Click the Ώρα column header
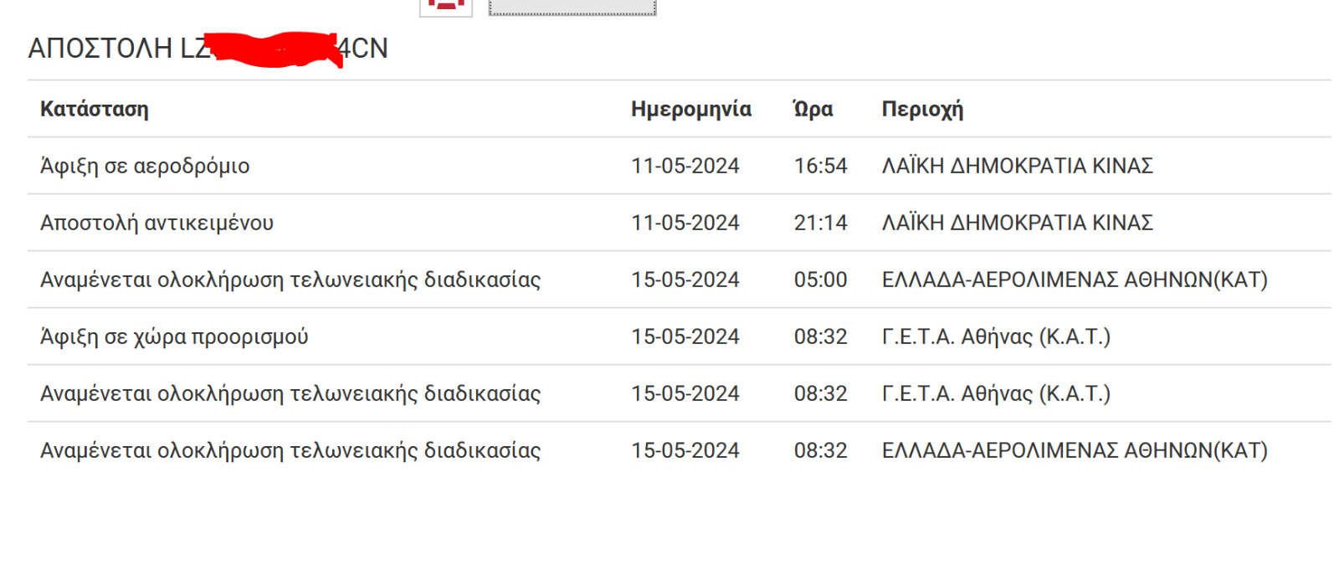The width and height of the screenshot is (1339, 570). [x=813, y=110]
